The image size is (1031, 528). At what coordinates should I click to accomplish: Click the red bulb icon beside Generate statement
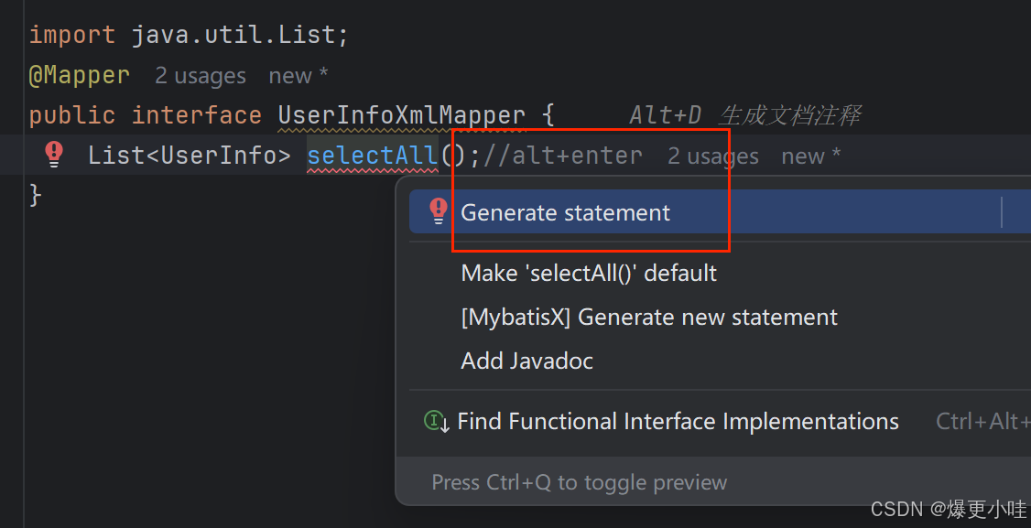438,211
